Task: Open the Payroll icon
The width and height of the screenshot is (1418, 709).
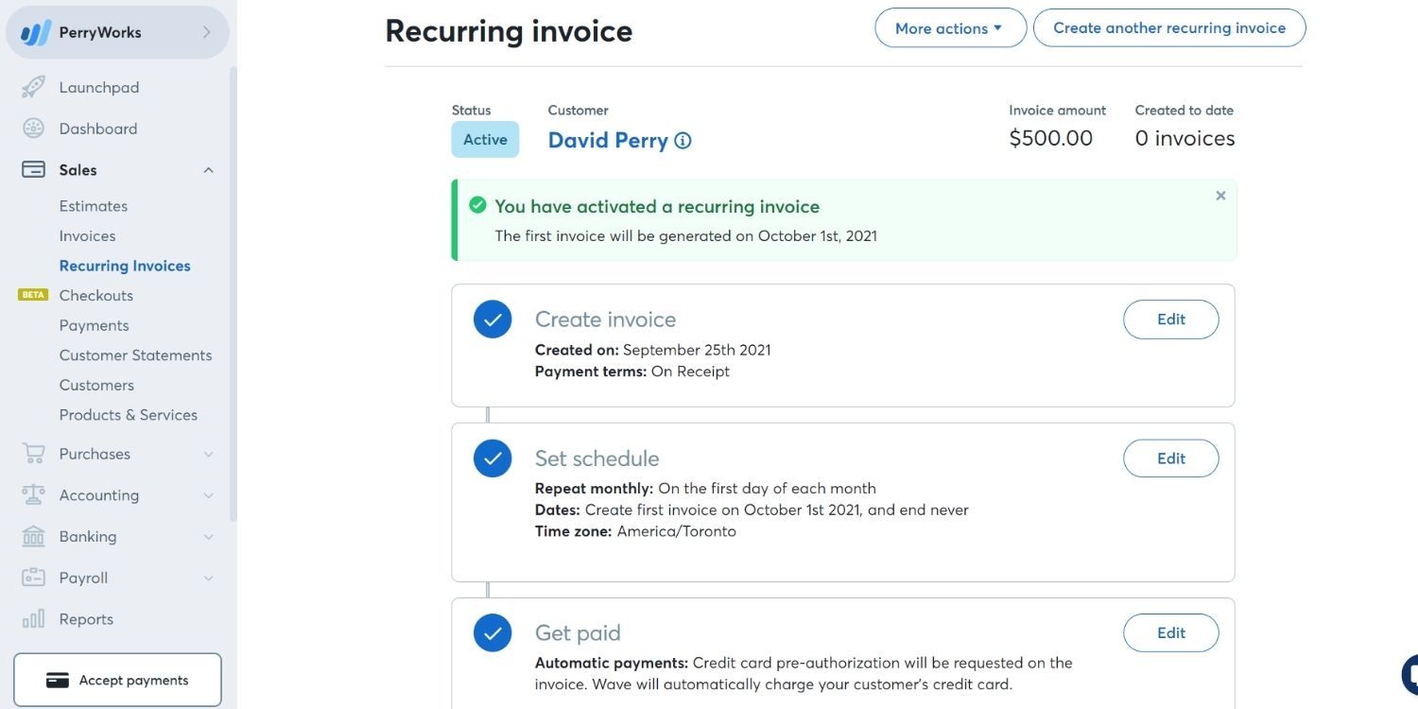Action: point(33,577)
